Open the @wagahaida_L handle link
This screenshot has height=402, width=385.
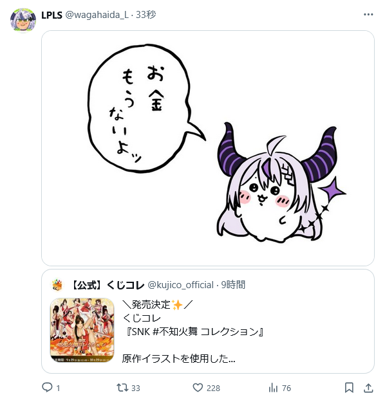click(97, 15)
